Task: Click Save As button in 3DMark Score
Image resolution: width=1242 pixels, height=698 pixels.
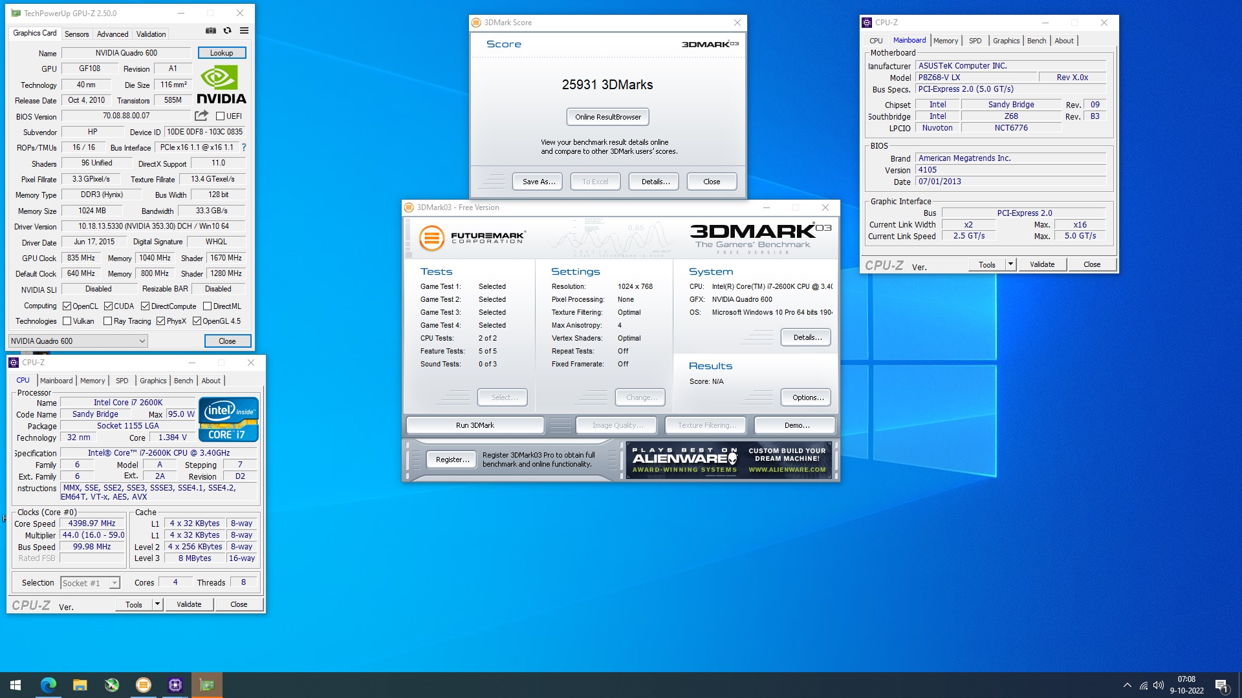Action: [539, 182]
